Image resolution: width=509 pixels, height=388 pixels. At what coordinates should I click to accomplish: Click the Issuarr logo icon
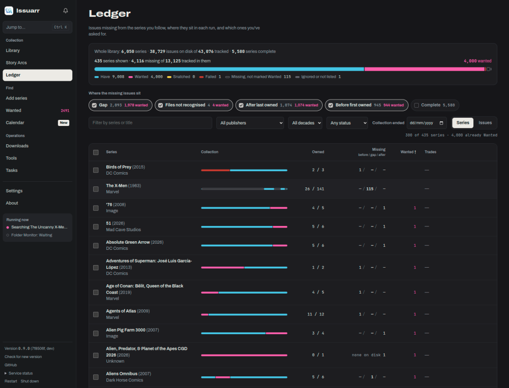(x=9, y=11)
